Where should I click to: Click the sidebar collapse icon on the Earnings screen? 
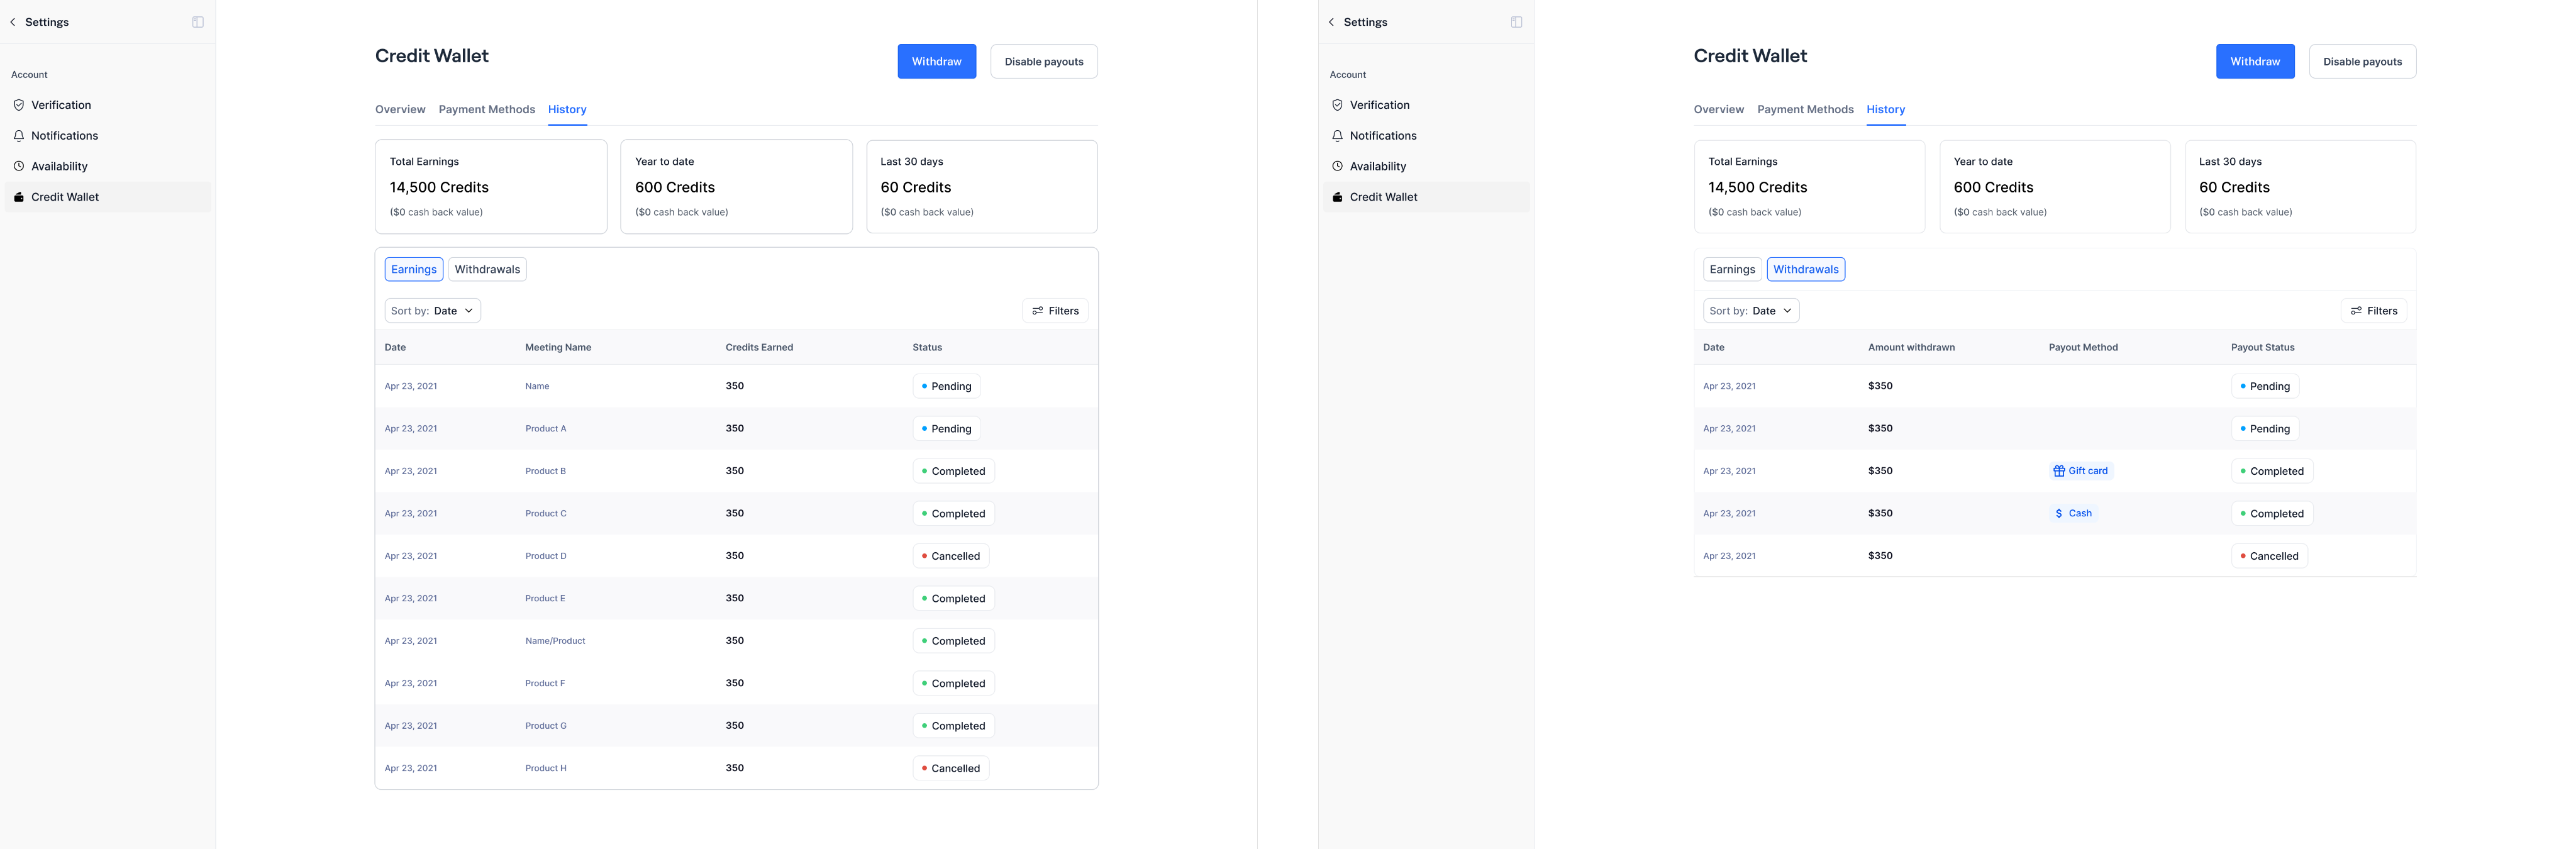coord(198,22)
